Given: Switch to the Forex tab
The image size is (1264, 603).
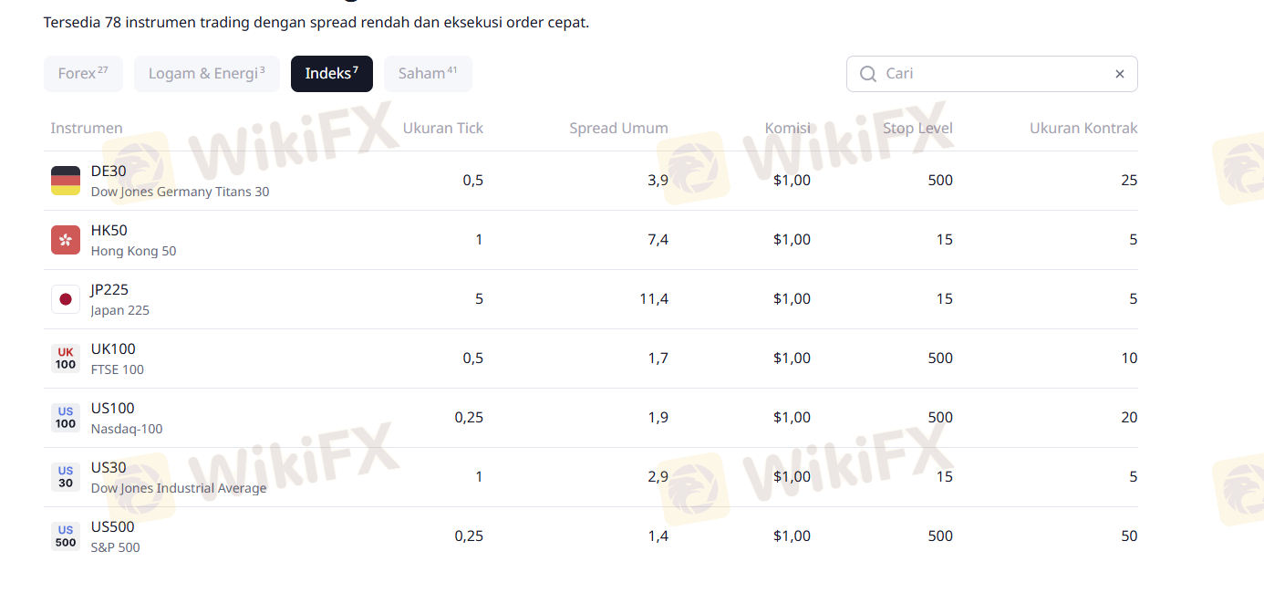Looking at the screenshot, I should pyautogui.click(x=83, y=74).
